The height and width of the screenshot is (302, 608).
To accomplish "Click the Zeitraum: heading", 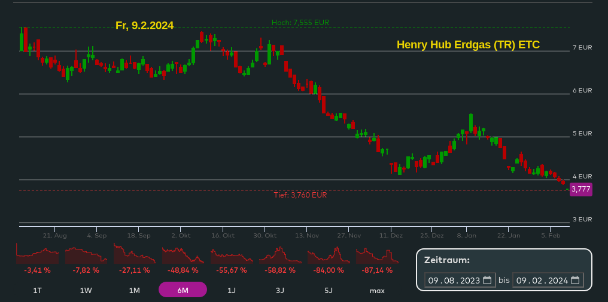I will 446,260.
